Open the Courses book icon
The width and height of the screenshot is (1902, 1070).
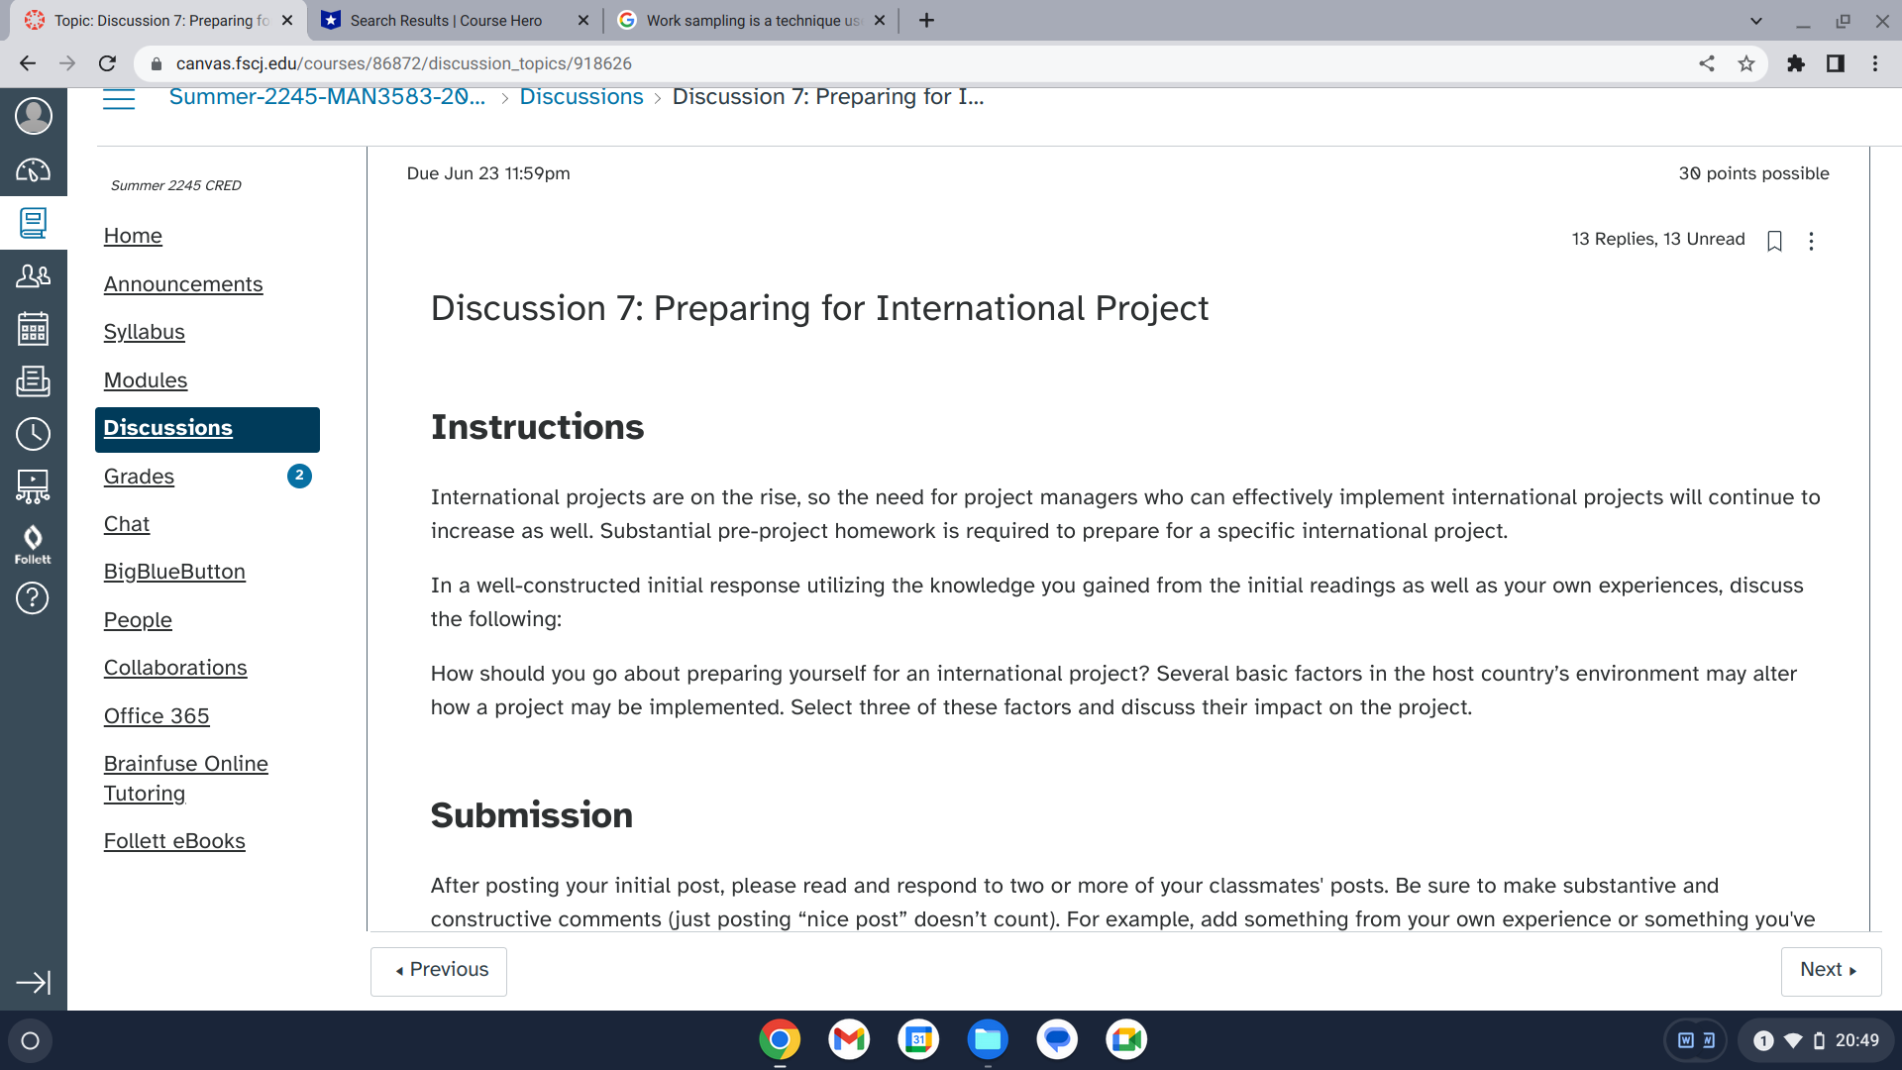(34, 223)
